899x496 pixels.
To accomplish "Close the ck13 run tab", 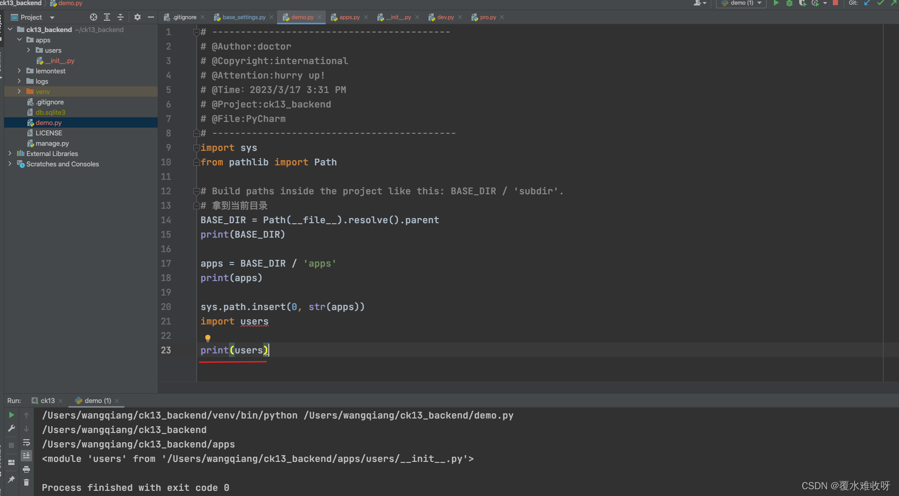I will 60,401.
